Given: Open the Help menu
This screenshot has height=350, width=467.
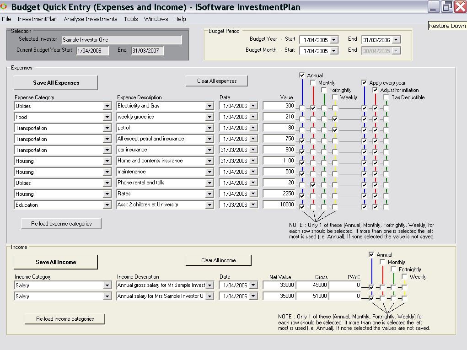Looking at the screenshot, I should (x=180, y=19).
